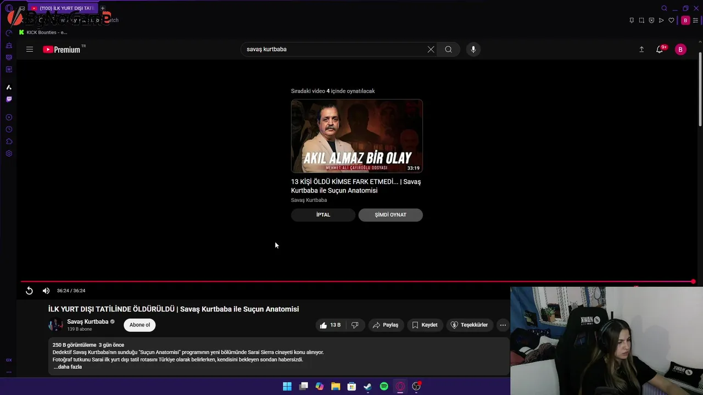The height and width of the screenshot is (395, 703).
Task: Open the Twitch panel in sidebar
Action: [9, 99]
